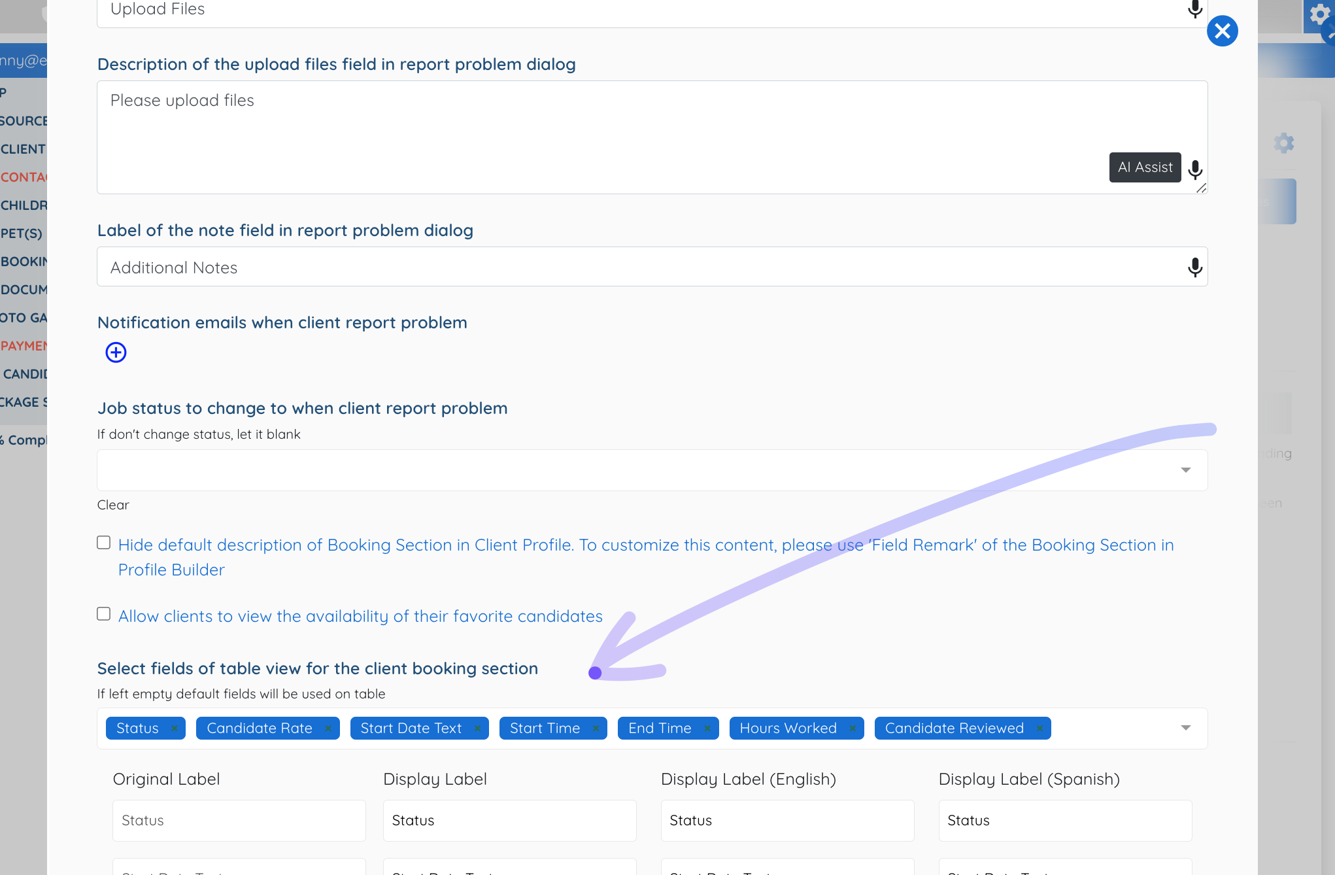
Task: Close the dialog with the blue X
Action: (x=1222, y=31)
